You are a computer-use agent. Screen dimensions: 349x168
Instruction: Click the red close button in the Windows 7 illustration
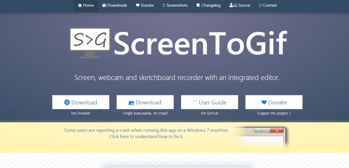(277, 131)
